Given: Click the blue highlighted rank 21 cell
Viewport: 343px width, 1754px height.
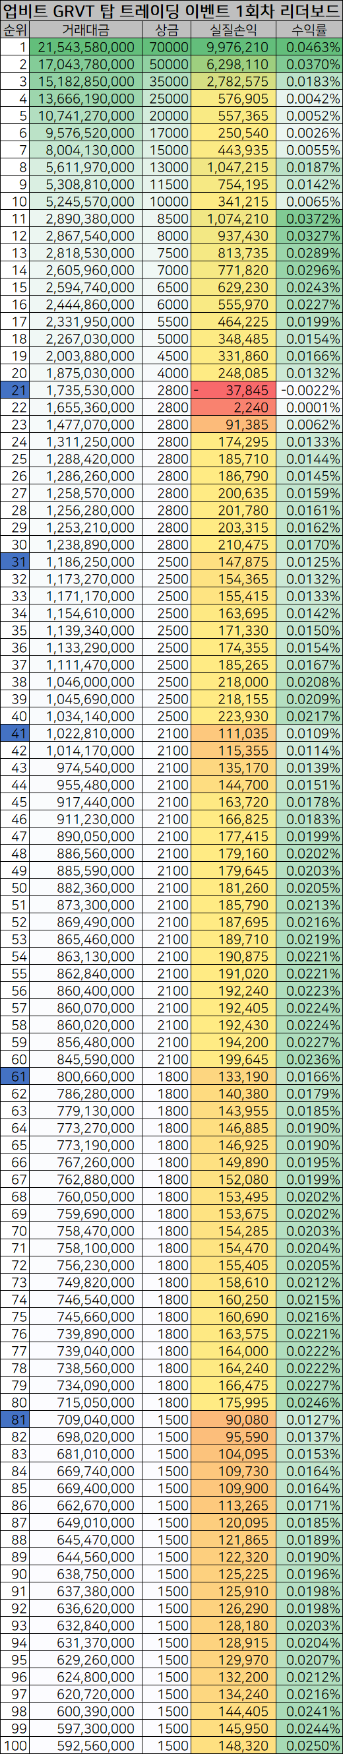Looking at the screenshot, I should point(15,390).
